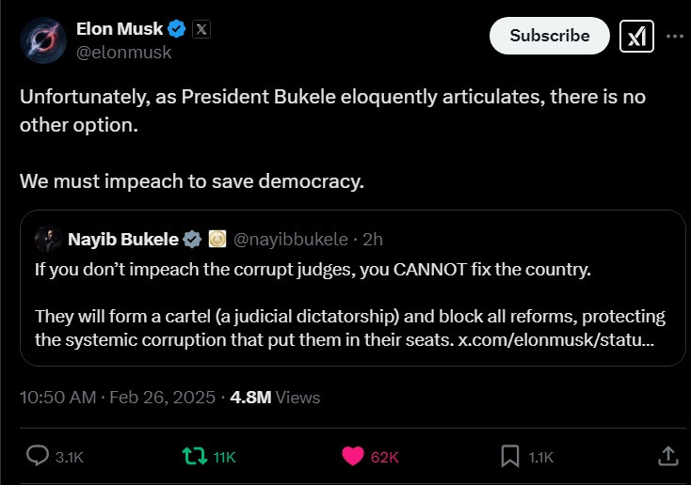Screen dimensions: 691x485
Task: Click Nayib Bukele's verified checkmark
Action: [192, 240]
